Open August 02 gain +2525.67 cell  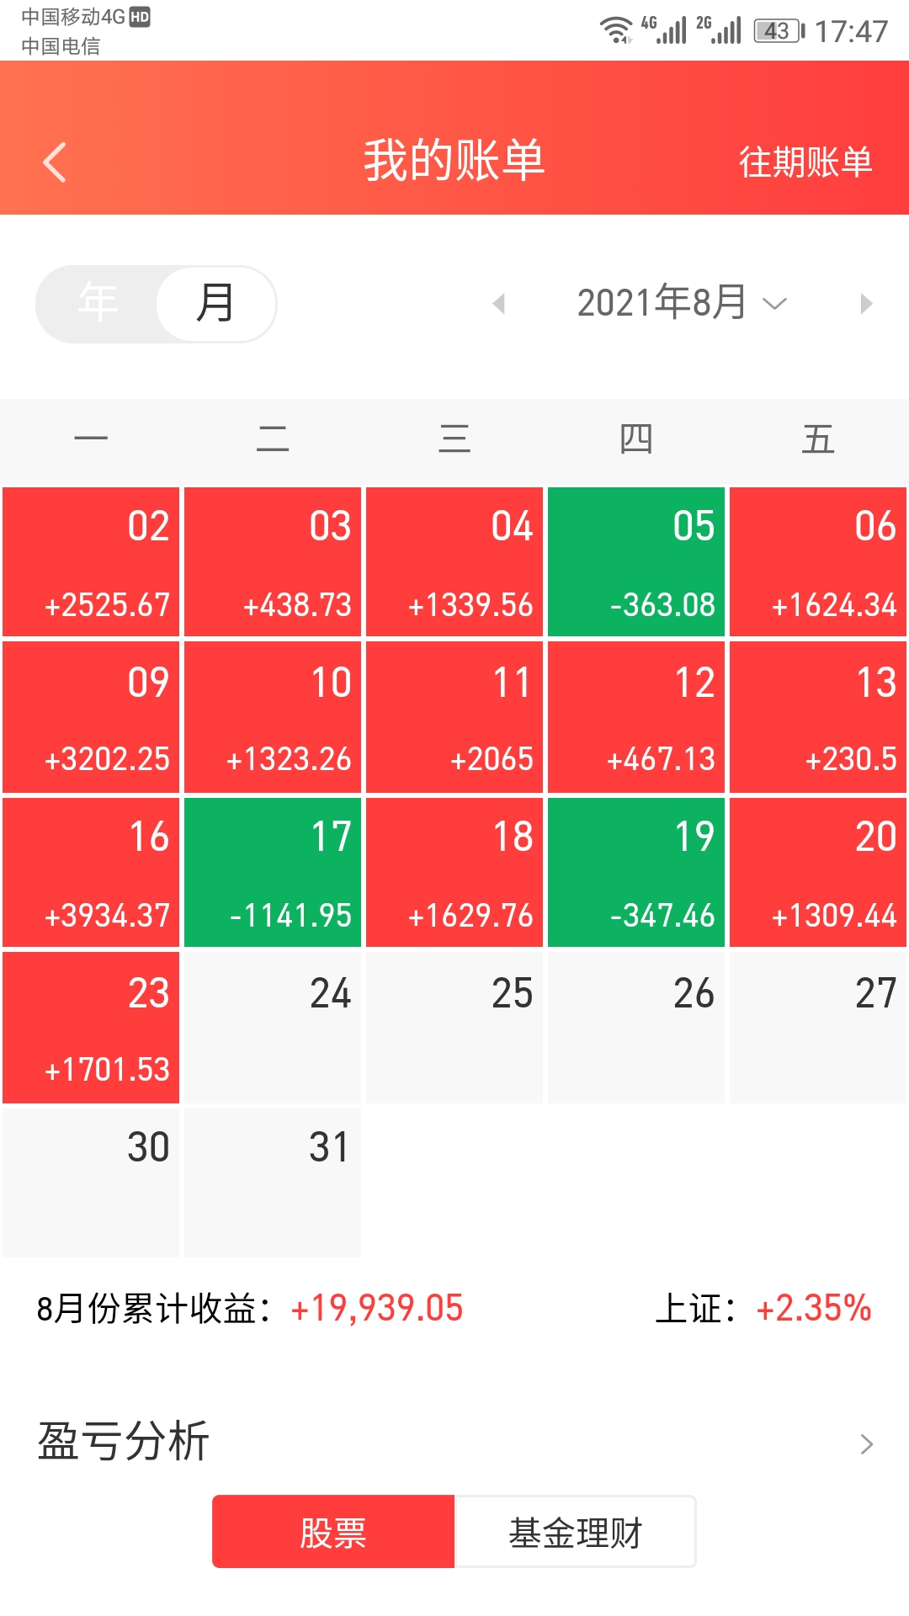coord(91,561)
